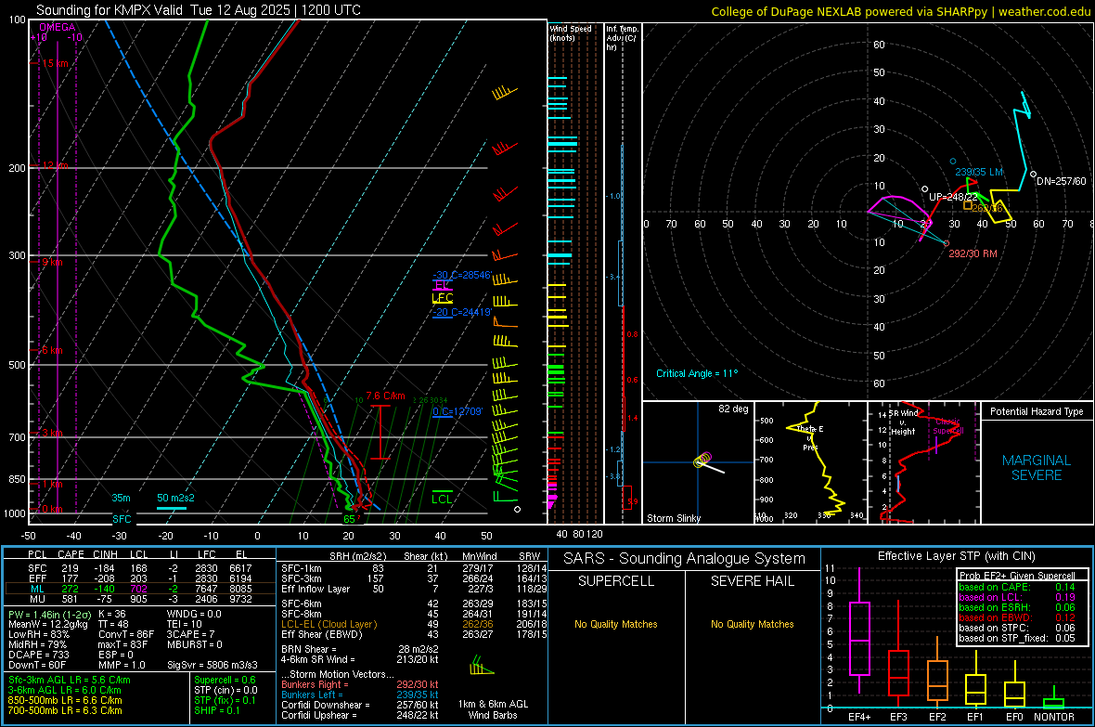
Task: Click 'No Quality Matches' under SUPERCELL
Action: tap(616, 624)
